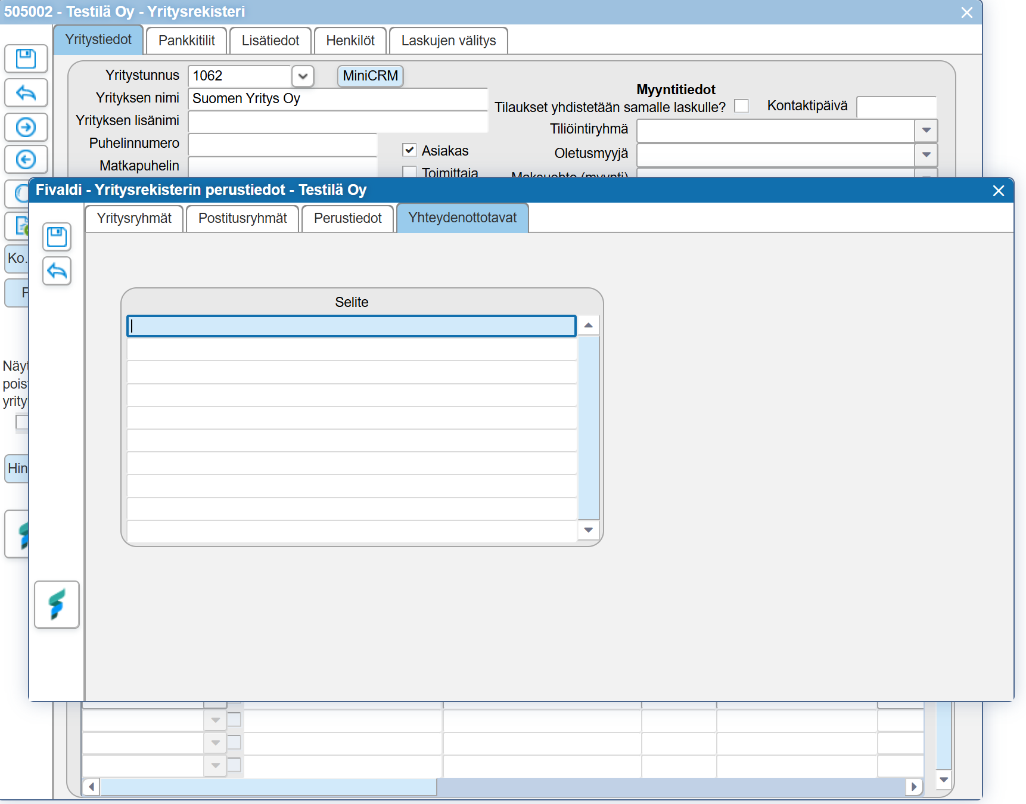
Task: Select the Yhteydenottotavat tab
Action: click(462, 218)
